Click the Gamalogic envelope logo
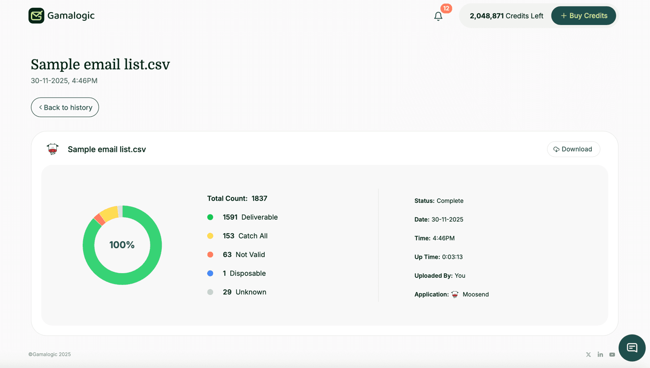 coord(37,15)
